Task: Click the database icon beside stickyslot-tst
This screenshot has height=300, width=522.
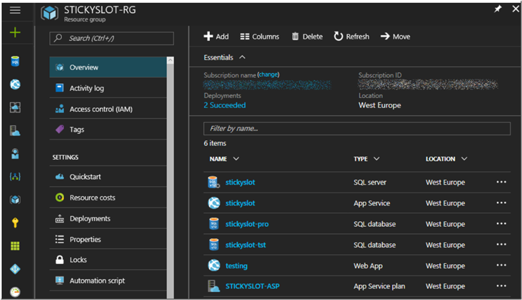Action: 214,245
